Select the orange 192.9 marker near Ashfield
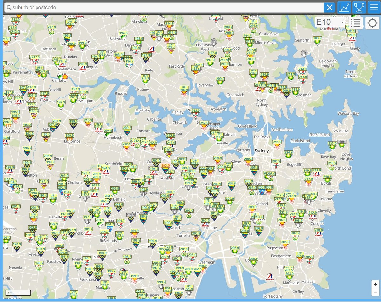The height and width of the screenshot is (302, 381). (165, 168)
